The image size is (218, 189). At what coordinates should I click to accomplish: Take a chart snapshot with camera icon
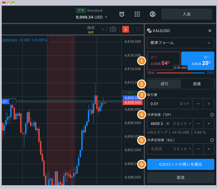click(x=113, y=29)
